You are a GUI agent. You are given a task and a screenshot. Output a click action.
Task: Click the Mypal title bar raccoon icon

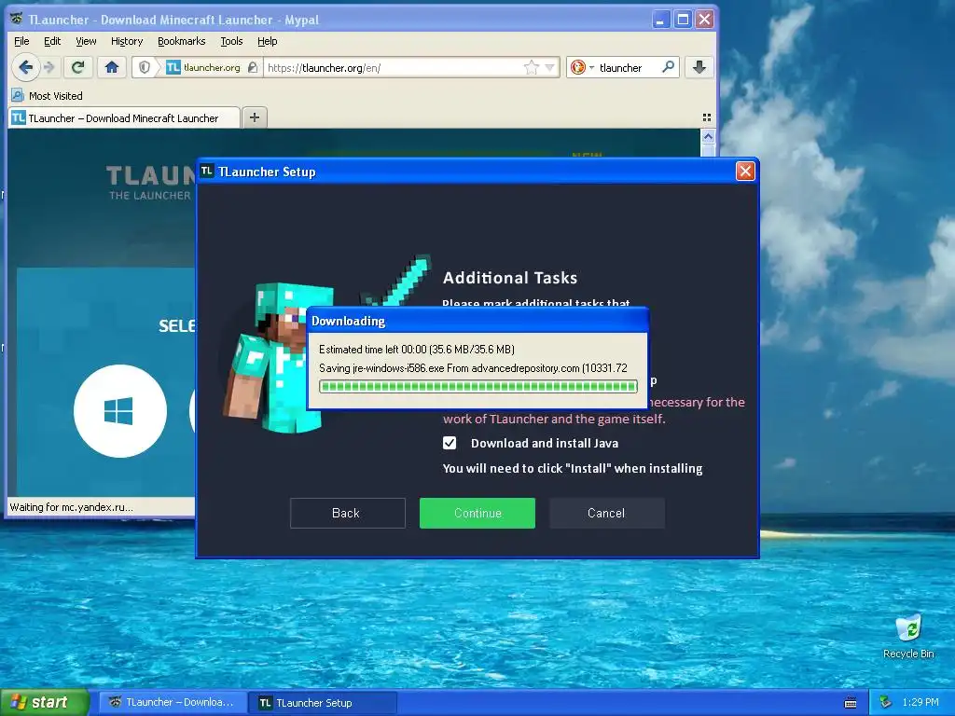[17, 19]
